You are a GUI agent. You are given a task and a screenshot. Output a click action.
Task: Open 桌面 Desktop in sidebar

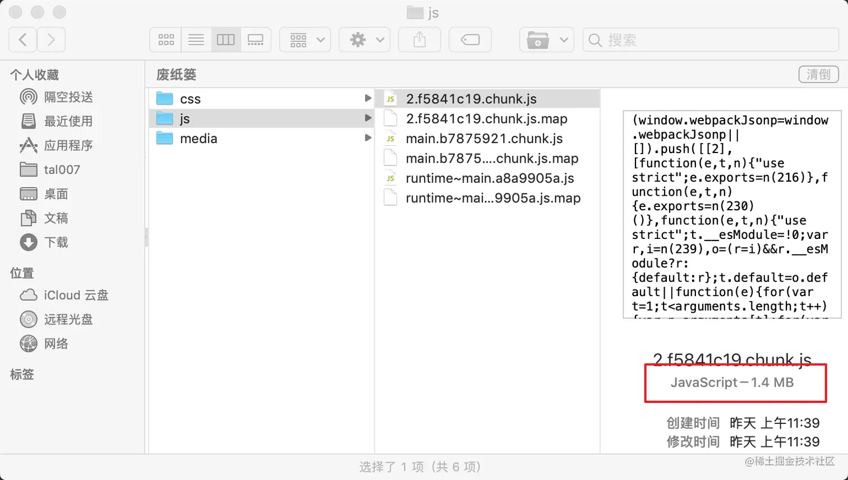coord(44,194)
